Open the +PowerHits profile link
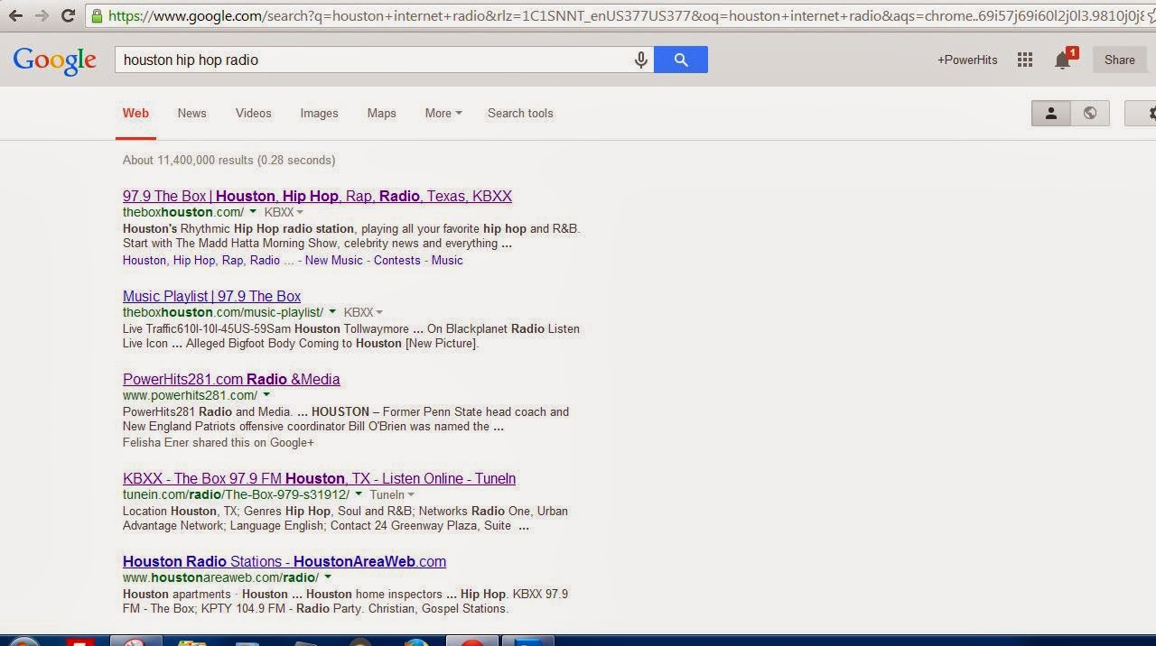 pos(967,60)
